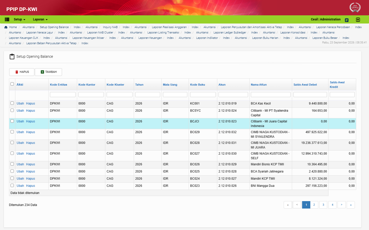Check the row with Kode Buku BC029
The width and height of the screenshot is (369, 230).
[12, 132]
